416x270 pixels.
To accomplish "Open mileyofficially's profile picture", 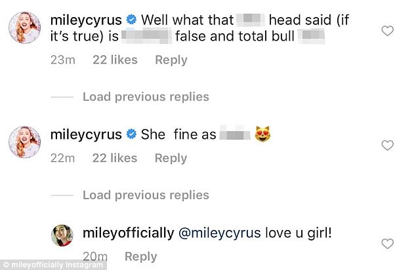I will (63, 234).
